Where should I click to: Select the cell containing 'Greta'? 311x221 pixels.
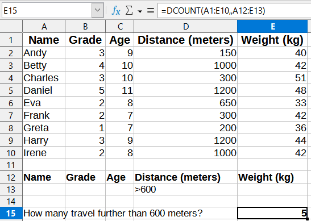point(44,128)
